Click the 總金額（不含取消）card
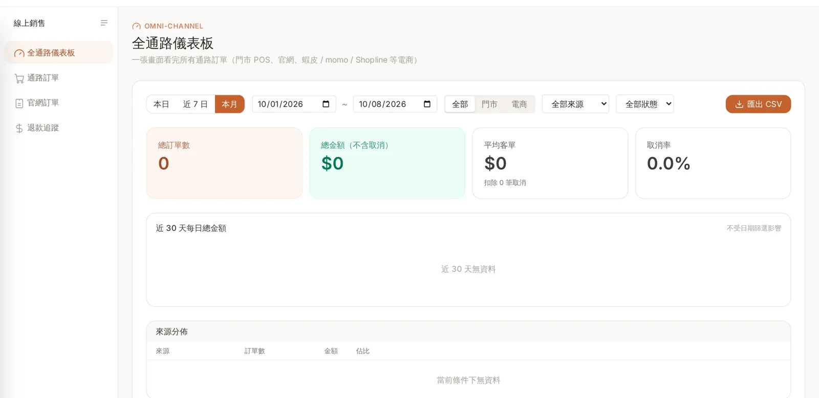Image resolution: width=819 pixels, height=398 pixels. (x=387, y=163)
